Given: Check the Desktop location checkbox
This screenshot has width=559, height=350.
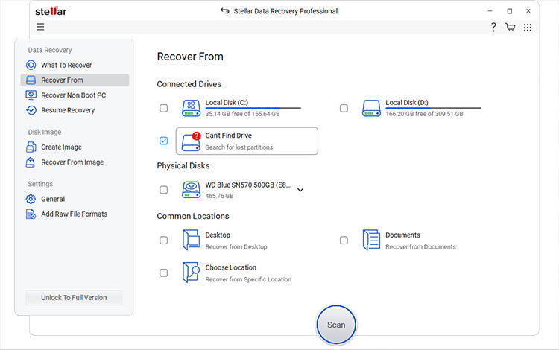Looking at the screenshot, I should click(x=164, y=241).
